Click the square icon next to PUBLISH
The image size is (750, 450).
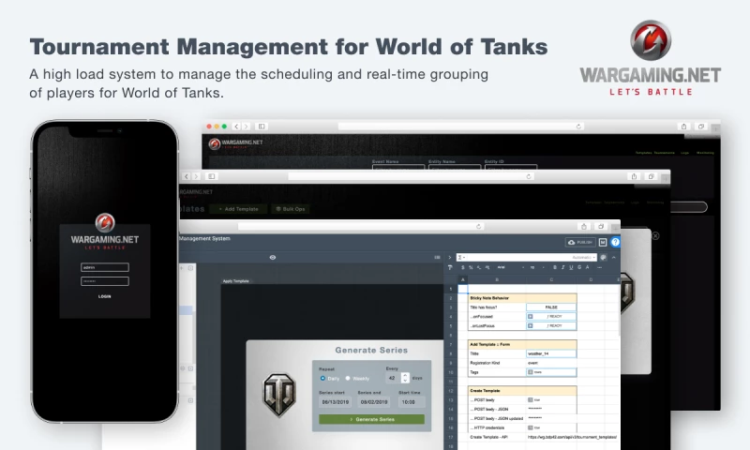click(x=603, y=243)
